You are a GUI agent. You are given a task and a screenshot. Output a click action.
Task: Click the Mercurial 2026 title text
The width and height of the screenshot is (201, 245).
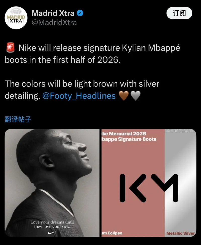[129, 136]
